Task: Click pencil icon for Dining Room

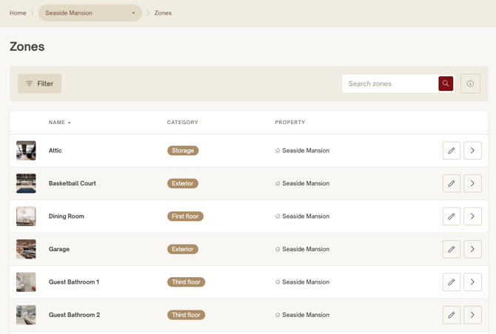Action: [452, 217]
